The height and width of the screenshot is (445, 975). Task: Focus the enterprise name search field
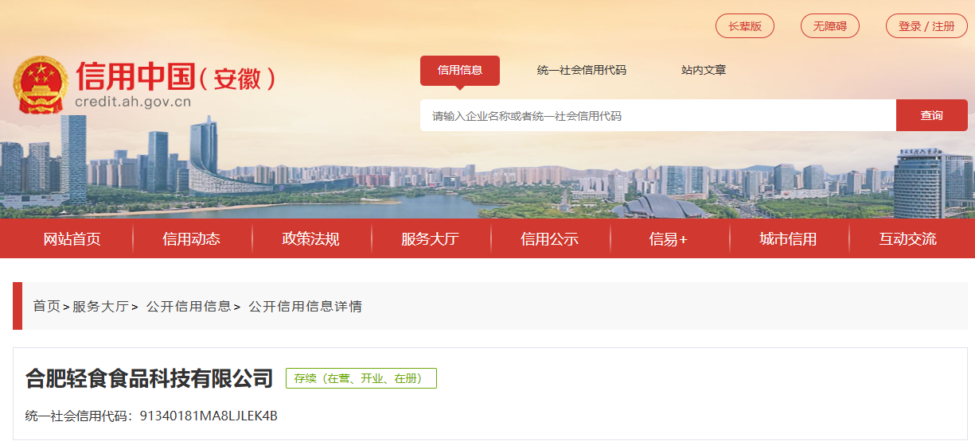pyautogui.click(x=658, y=115)
